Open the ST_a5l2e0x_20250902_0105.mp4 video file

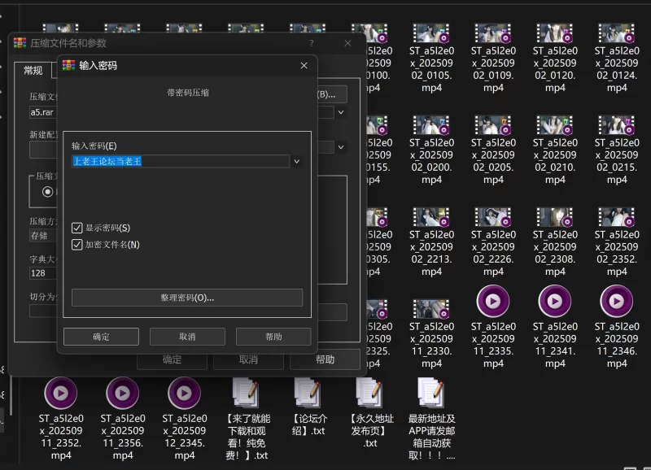[x=431, y=33]
